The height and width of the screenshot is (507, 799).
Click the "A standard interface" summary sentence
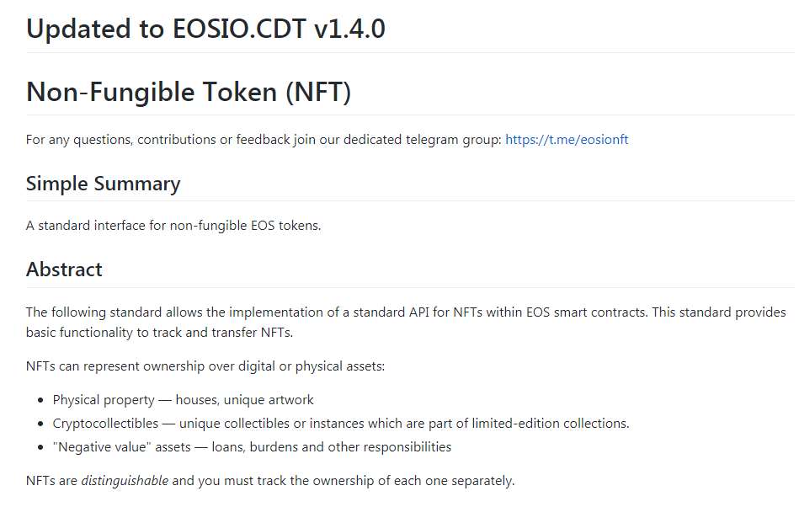tap(173, 226)
